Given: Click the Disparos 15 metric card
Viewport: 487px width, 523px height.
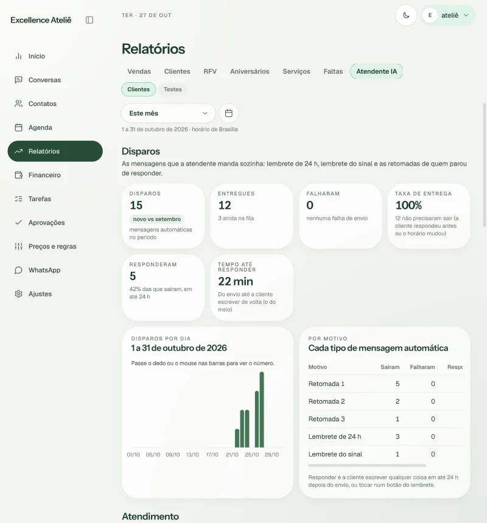Looking at the screenshot, I should click(x=163, y=216).
